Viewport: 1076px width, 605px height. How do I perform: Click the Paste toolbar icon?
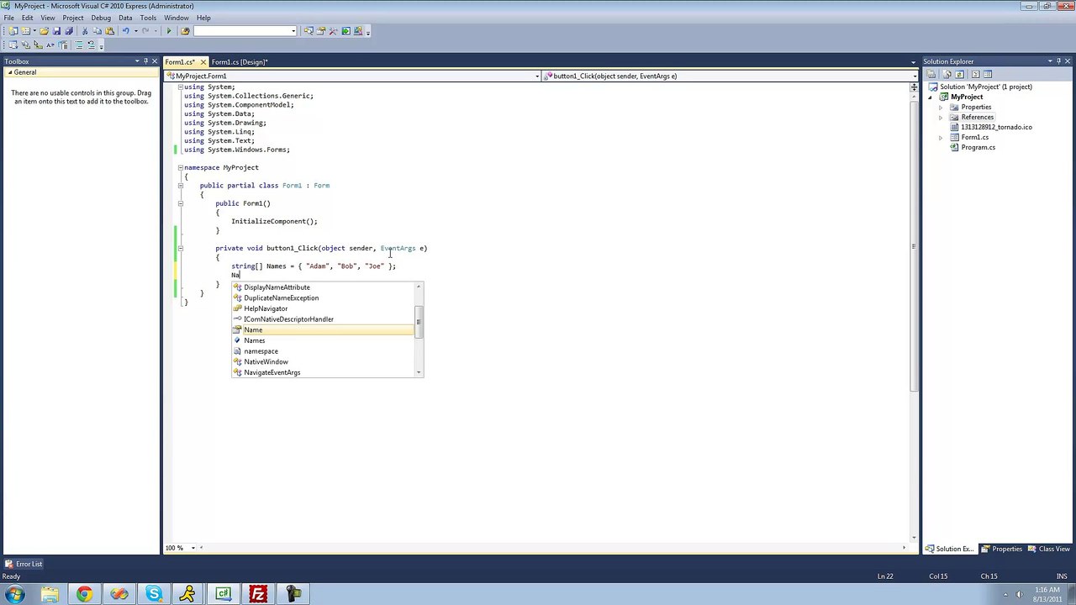tap(109, 31)
